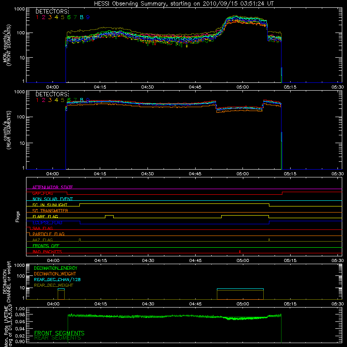Click the SAA FLAG label

click(43, 228)
